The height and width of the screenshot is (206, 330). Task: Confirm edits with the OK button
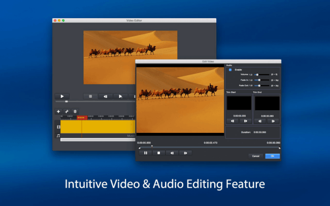[x=272, y=156]
